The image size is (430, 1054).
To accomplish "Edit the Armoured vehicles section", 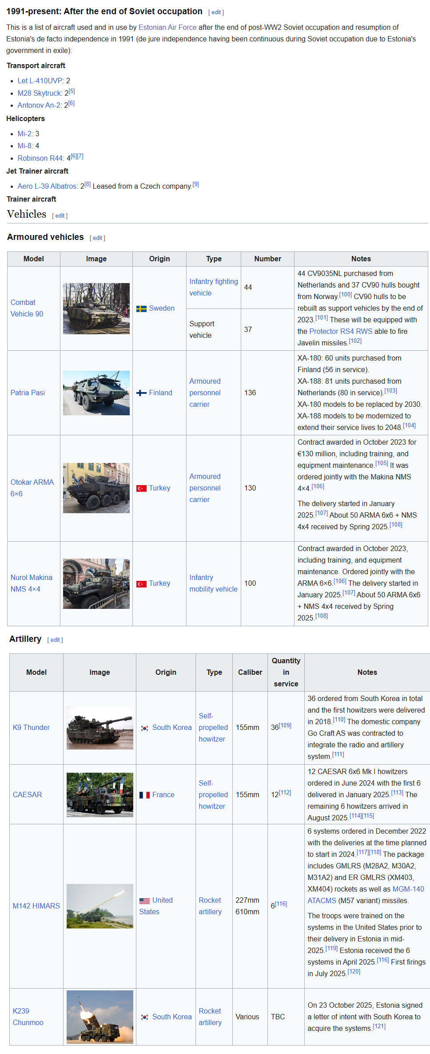I will pos(97,238).
